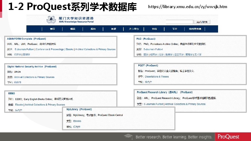Click E-Journals Fulltext under ProQuest Research Library
251x141 pixels.
pos(153,104)
